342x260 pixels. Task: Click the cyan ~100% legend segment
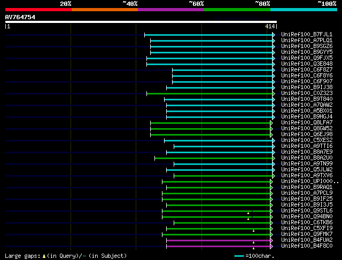pos(304,10)
